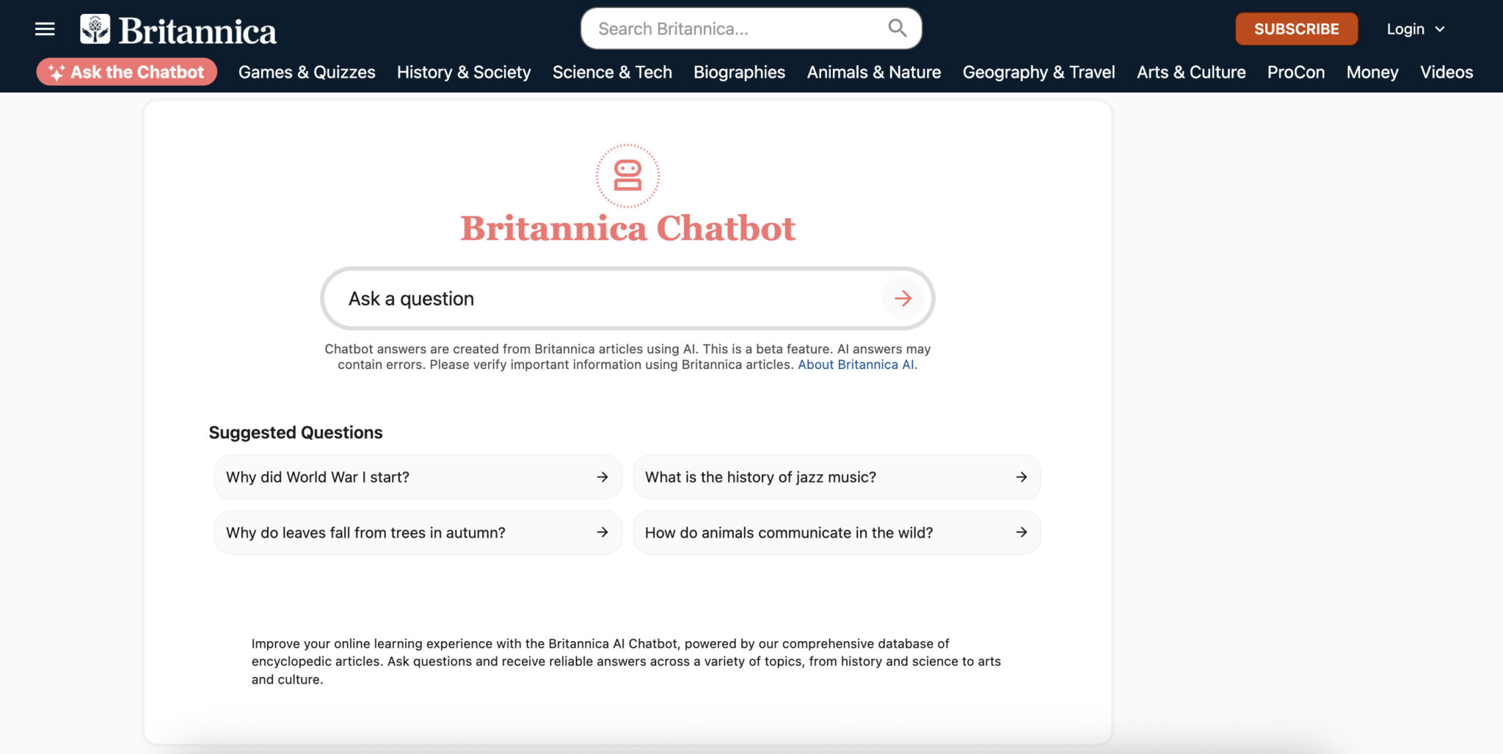The width and height of the screenshot is (1503, 754).
Task: Click the search magnifying glass icon
Action: click(897, 29)
